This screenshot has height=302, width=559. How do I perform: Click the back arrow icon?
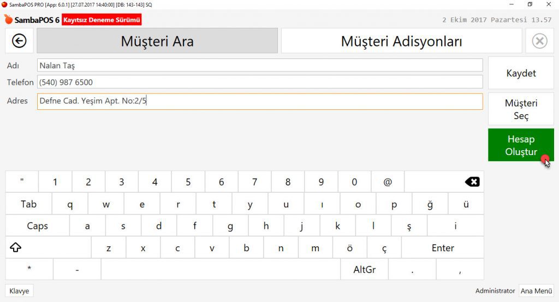click(20, 41)
